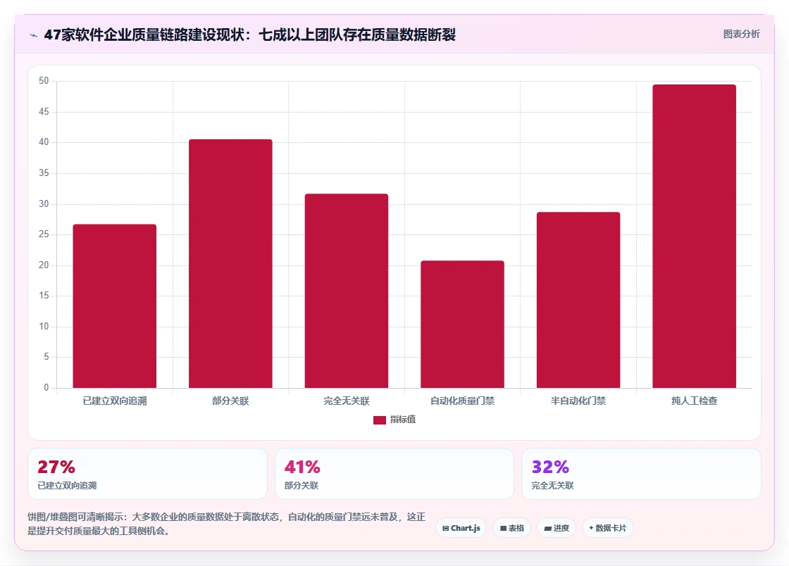
Task: Toggle the 指标值 legend color swatch
Action: coord(380,420)
